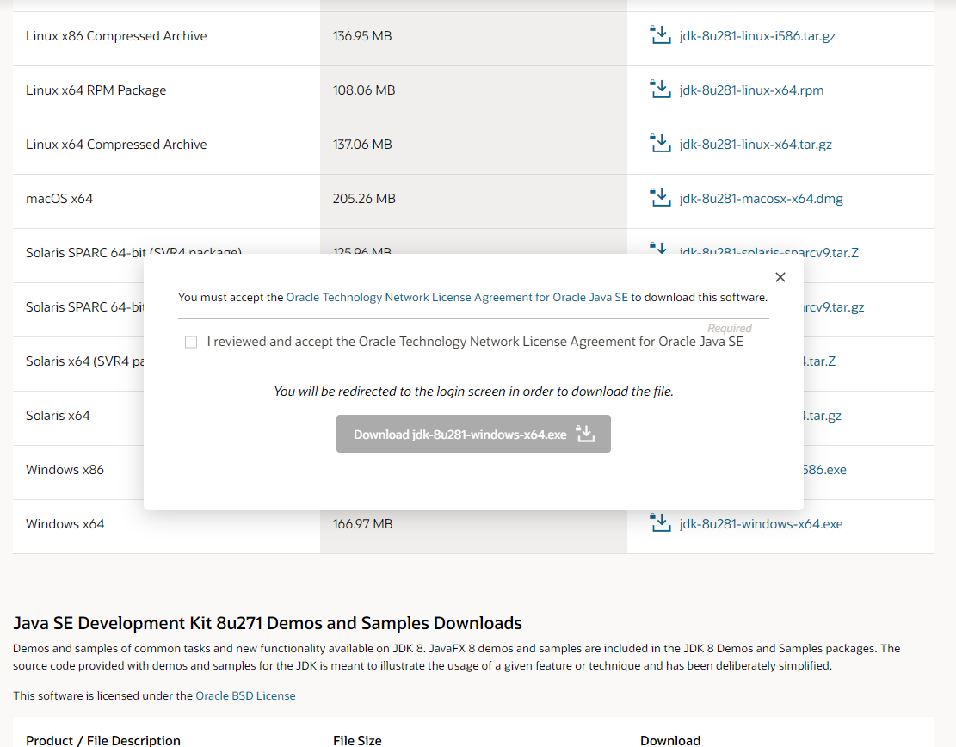956x747 pixels.
Task: Open jdk-8u281-linux-i586.tar.gz download link
Action: (x=757, y=36)
